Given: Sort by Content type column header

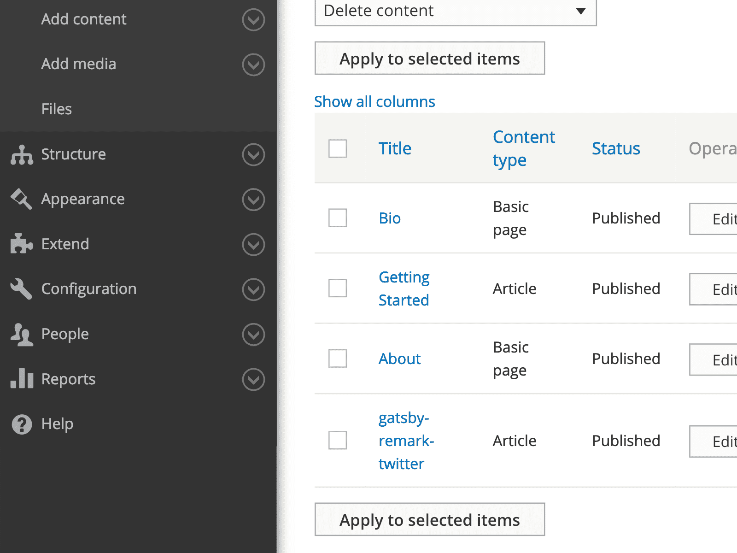Looking at the screenshot, I should click(x=524, y=148).
